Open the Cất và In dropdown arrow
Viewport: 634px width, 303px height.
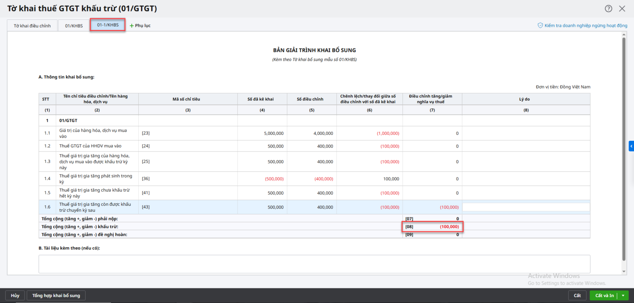coord(623,295)
